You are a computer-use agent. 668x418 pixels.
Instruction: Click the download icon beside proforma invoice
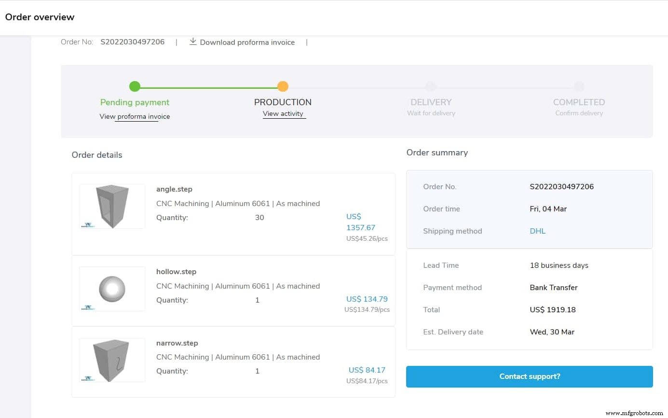[192, 42]
